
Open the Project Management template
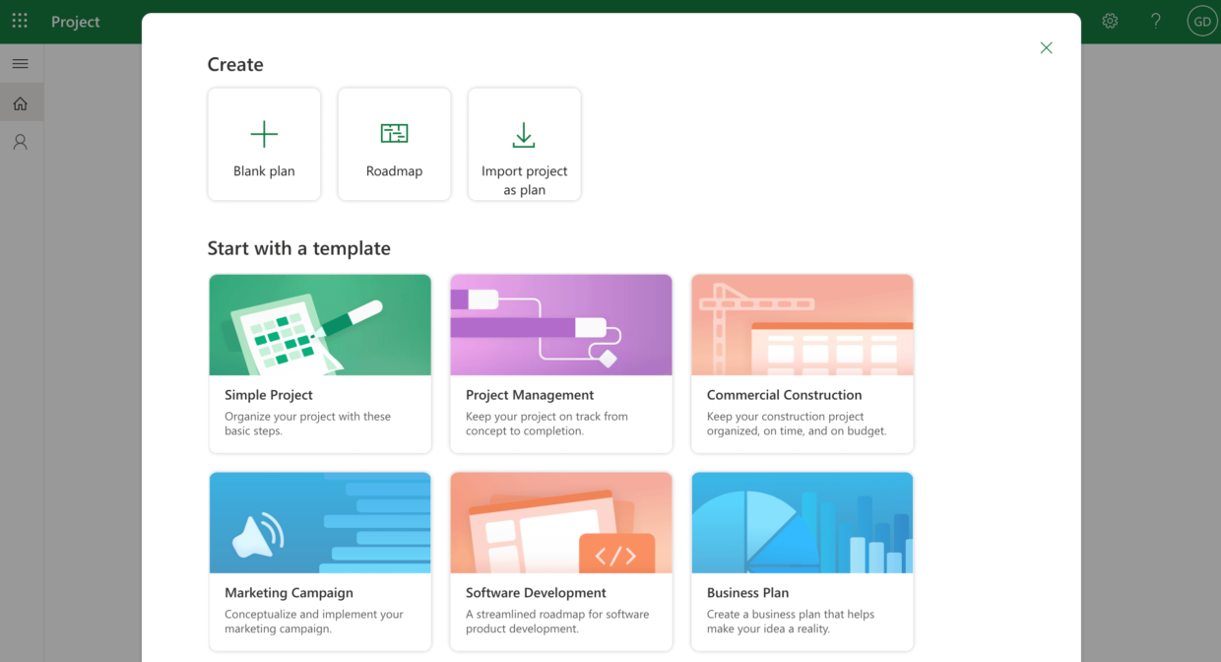(560, 364)
